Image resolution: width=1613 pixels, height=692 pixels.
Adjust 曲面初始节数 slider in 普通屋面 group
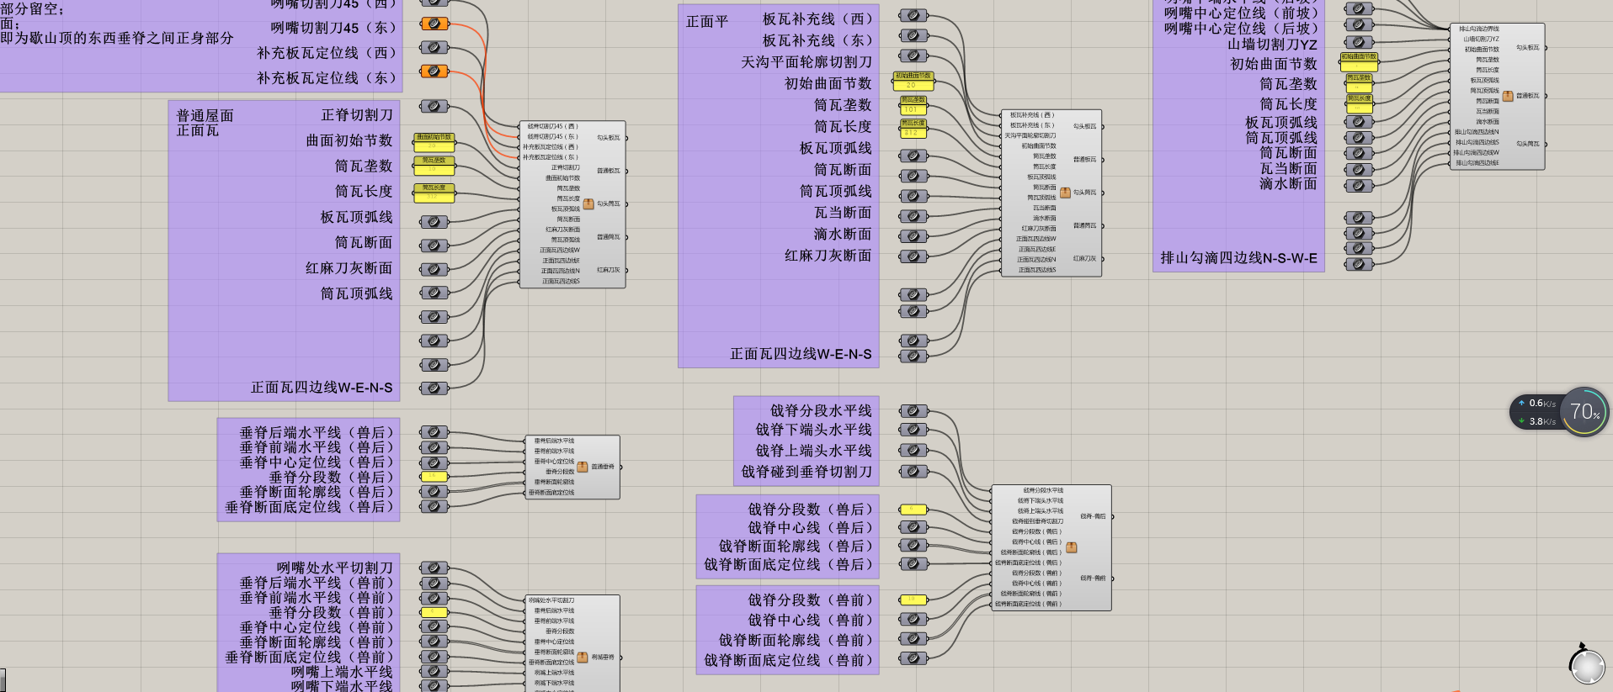[434, 141]
